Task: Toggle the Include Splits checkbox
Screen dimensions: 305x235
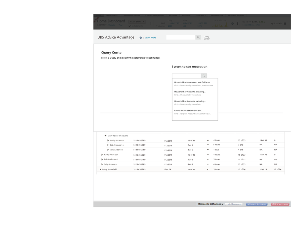Action: point(130,26)
